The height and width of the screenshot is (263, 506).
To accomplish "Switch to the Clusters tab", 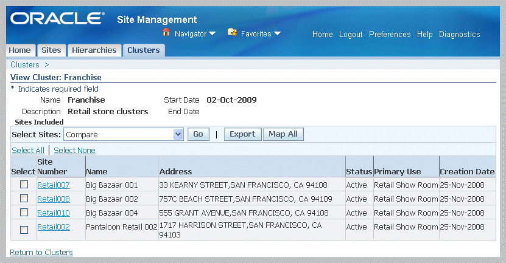I will (x=144, y=50).
